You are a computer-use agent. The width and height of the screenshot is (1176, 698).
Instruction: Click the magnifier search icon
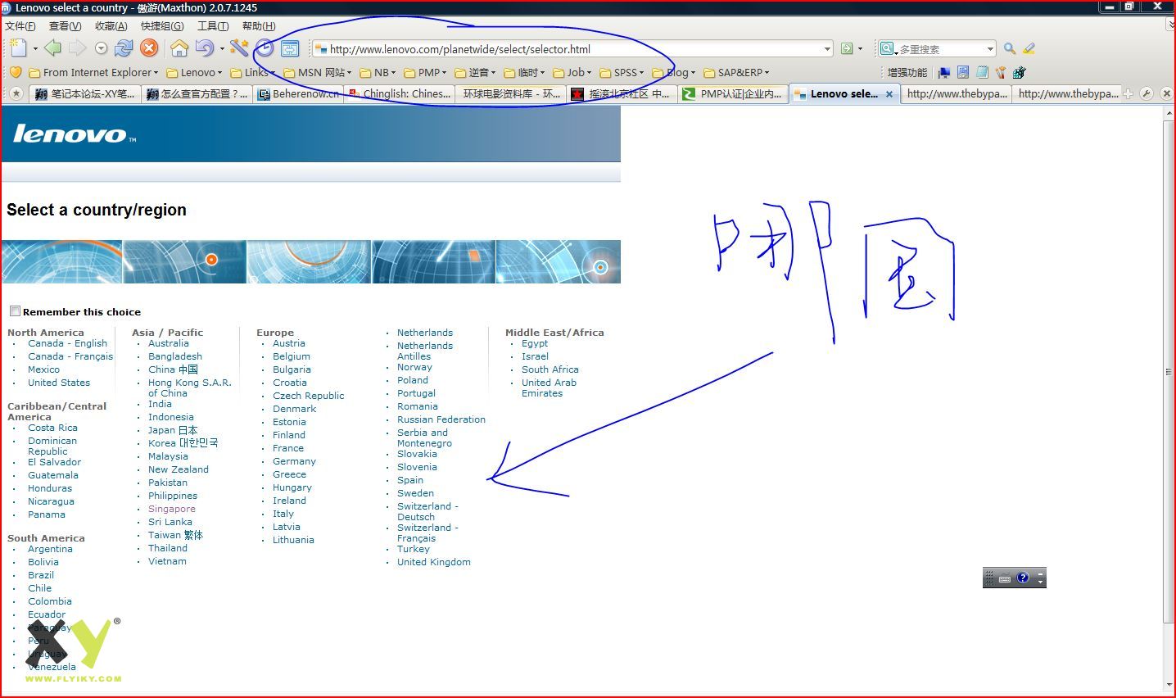pos(1010,49)
